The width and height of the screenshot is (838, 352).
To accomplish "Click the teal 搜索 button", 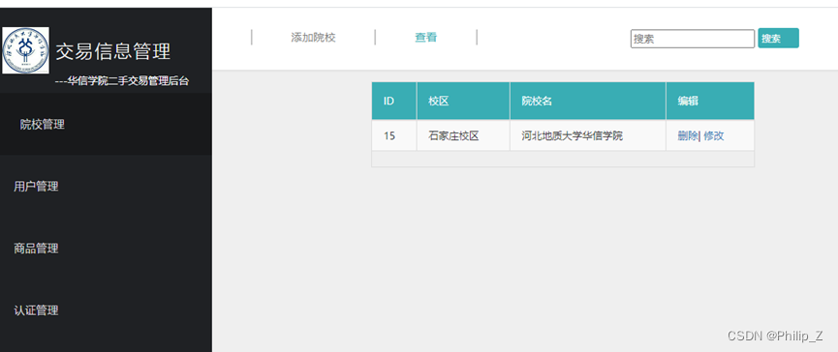I will [778, 39].
